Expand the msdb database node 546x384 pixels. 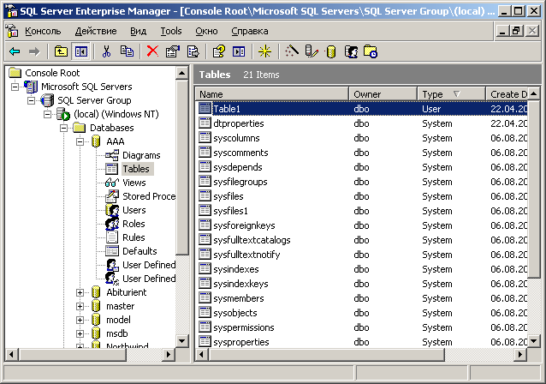pyautogui.click(x=80, y=333)
